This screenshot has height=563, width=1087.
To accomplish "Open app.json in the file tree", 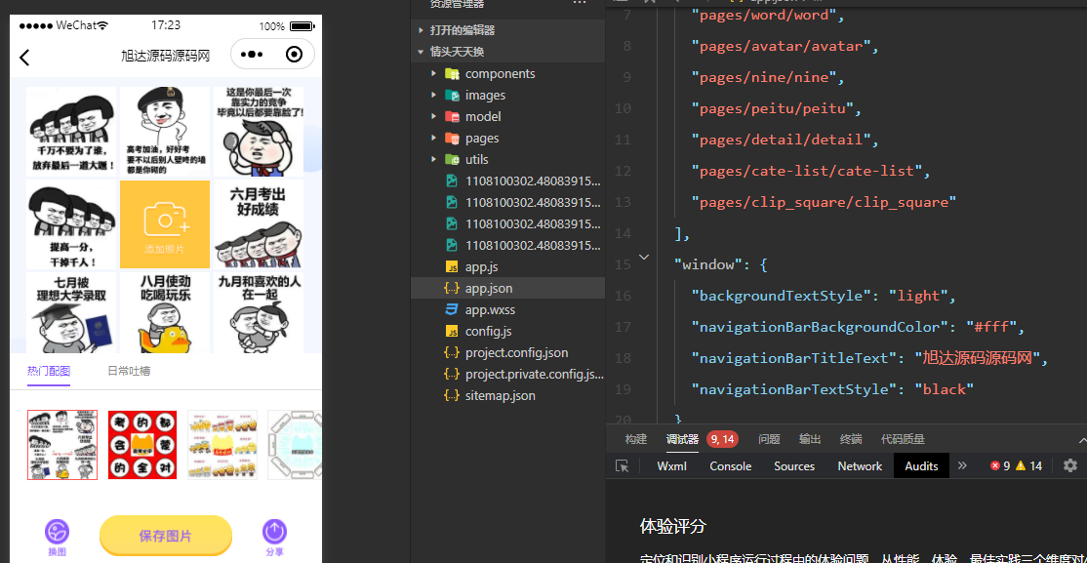I will [x=489, y=289].
